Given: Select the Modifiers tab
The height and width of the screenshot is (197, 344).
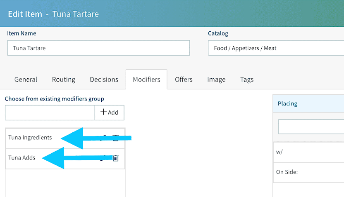Looking at the screenshot, I should (146, 80).
